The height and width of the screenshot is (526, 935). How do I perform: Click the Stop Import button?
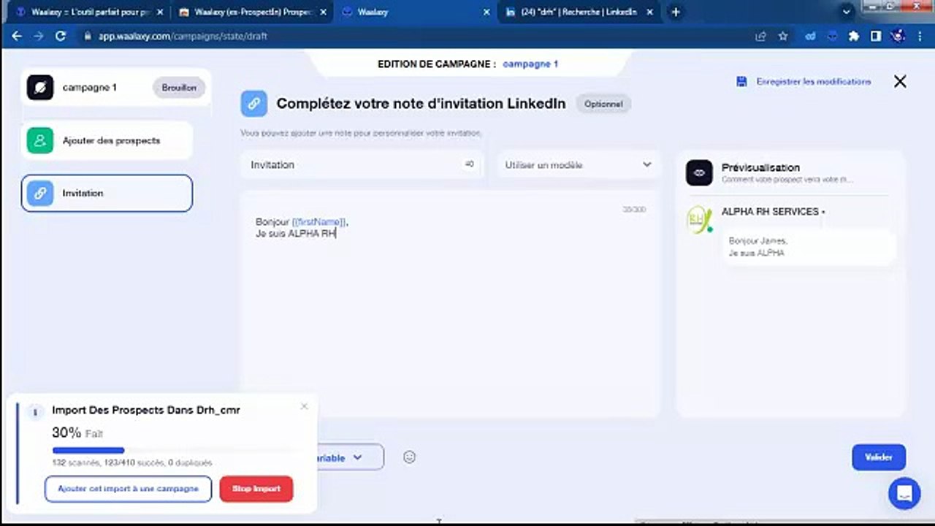coord(256,489)
